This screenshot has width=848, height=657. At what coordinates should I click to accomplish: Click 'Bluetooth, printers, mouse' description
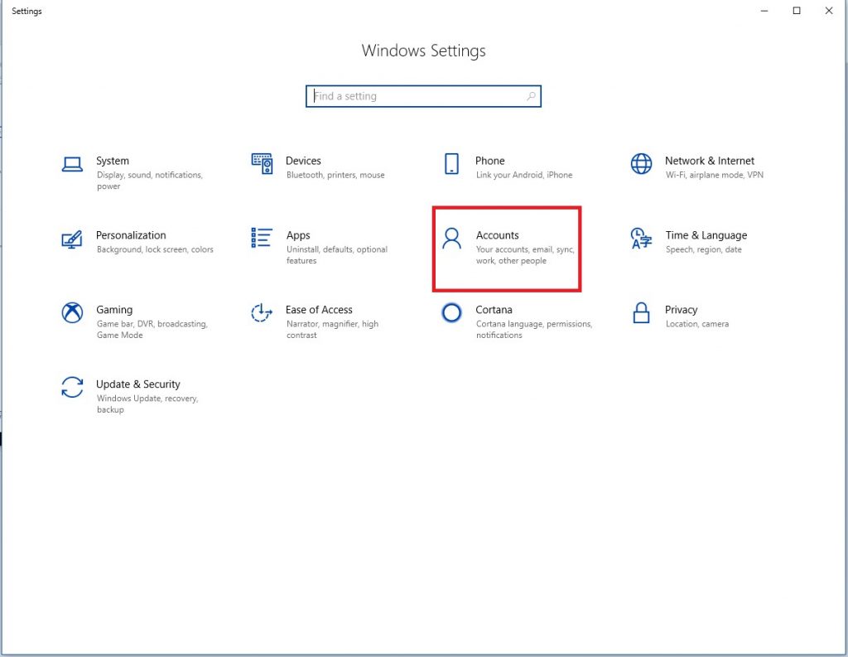[335, 175]
